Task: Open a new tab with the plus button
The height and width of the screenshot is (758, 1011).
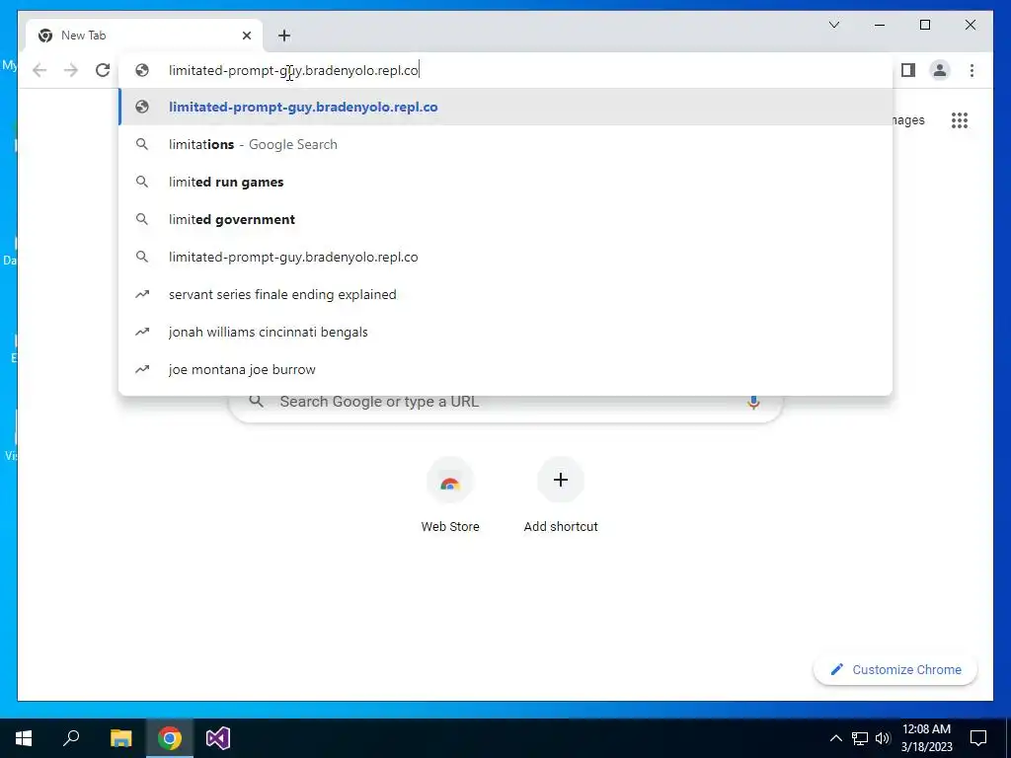Action: click(x=284, y=36)
